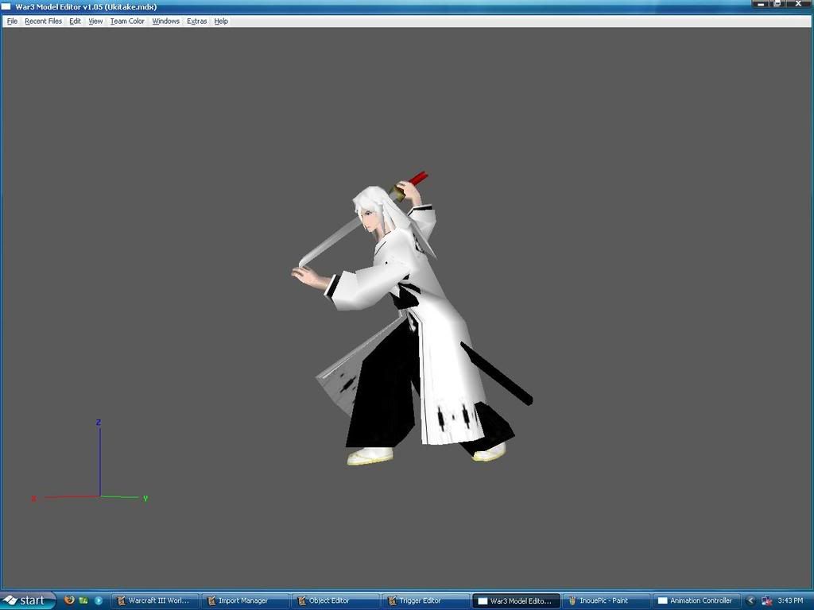Open the Help menu
The width and height of the screenshot is (814, 610).
[x=221, y=21]
